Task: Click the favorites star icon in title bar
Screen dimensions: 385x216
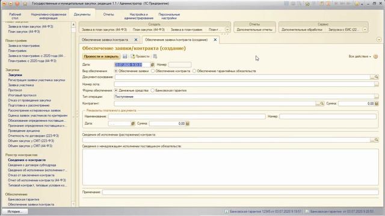Action: [25, 4]
